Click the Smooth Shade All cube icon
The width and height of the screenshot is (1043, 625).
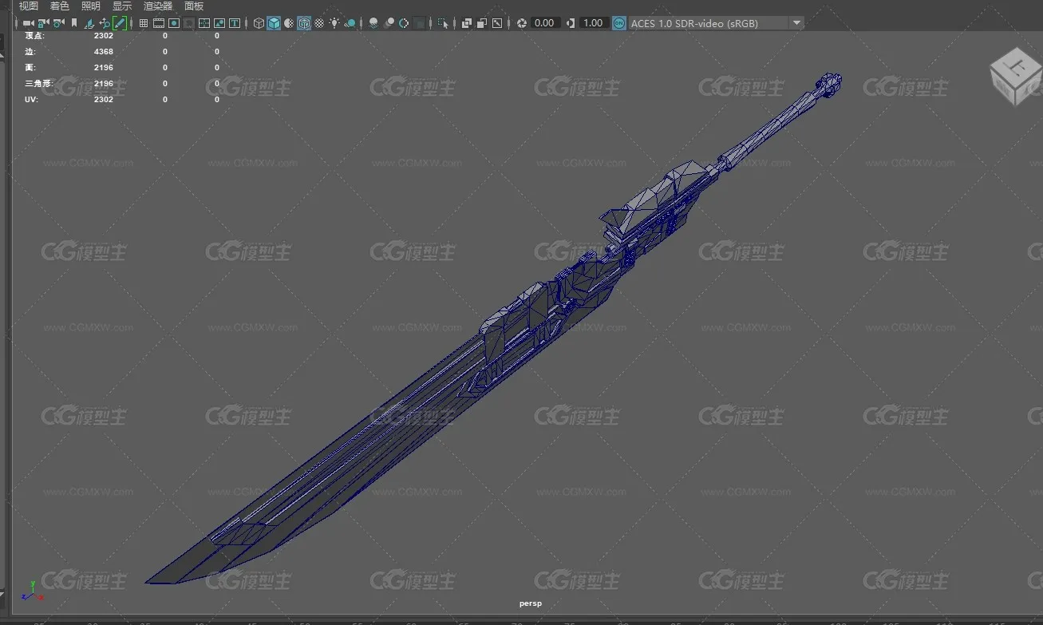coord(274,23)
